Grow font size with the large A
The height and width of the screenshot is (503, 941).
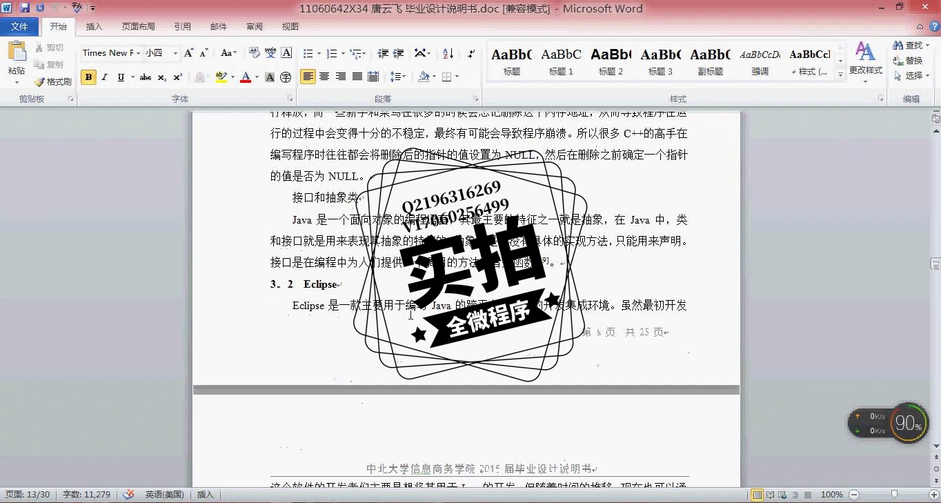click(188, 53)
